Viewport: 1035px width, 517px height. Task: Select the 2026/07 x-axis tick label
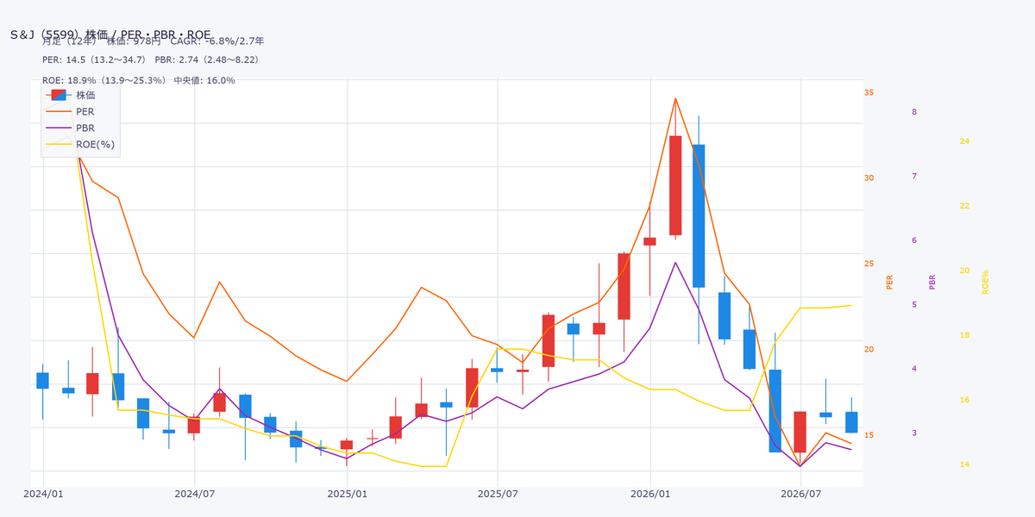(801, 494)
